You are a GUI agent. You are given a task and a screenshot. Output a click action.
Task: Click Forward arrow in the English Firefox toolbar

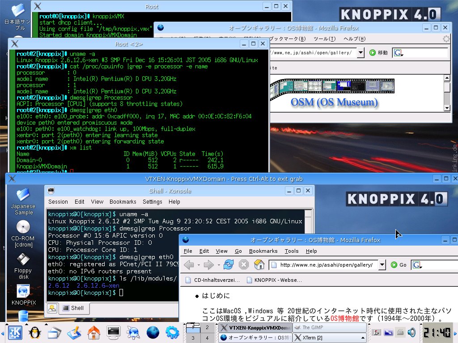coord(208,265)
